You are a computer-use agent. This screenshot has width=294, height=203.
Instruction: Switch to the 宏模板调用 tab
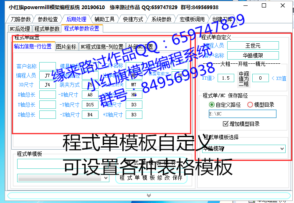[x=192, y=19]
